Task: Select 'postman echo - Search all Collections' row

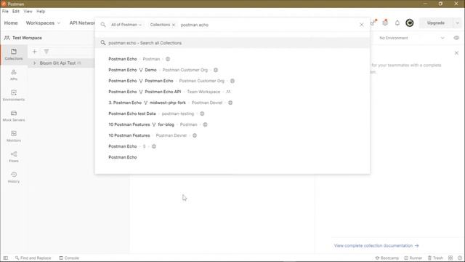Action: tap(232, 43)
